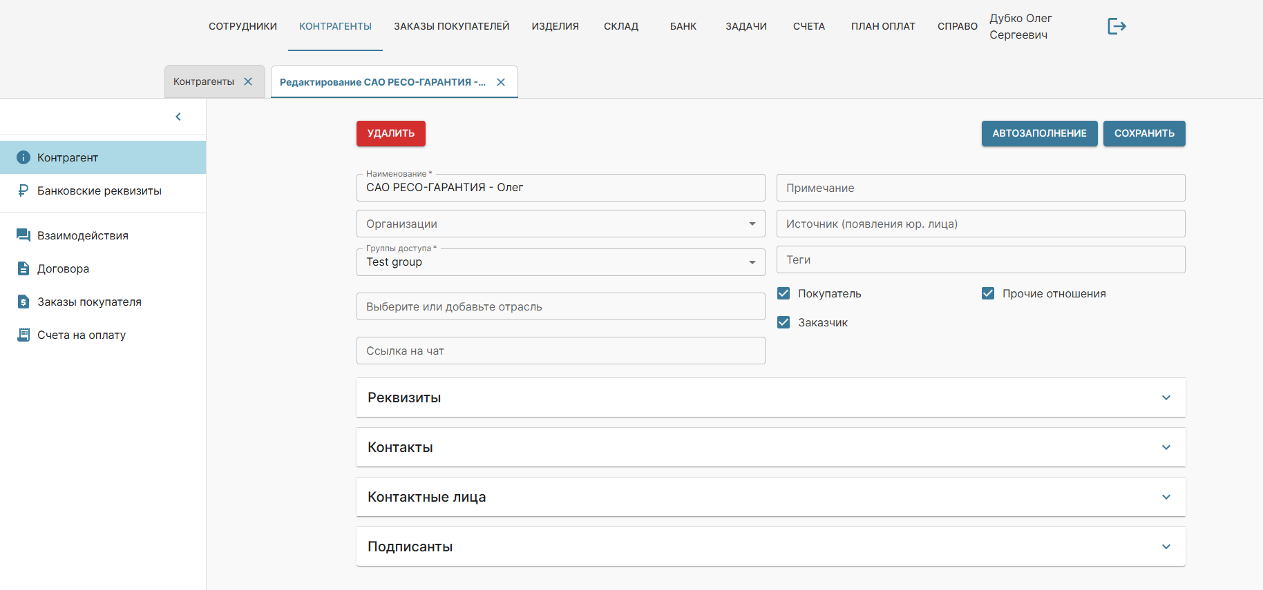Open Взаимодействия chat icon in sidebar
1263x590 pixels.
click(x=23, y=235)
